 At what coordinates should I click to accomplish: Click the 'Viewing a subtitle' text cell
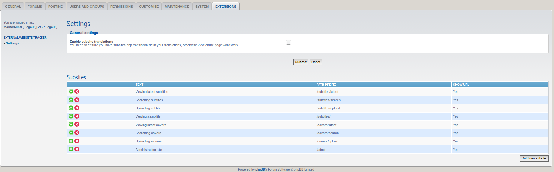(148, 116)
